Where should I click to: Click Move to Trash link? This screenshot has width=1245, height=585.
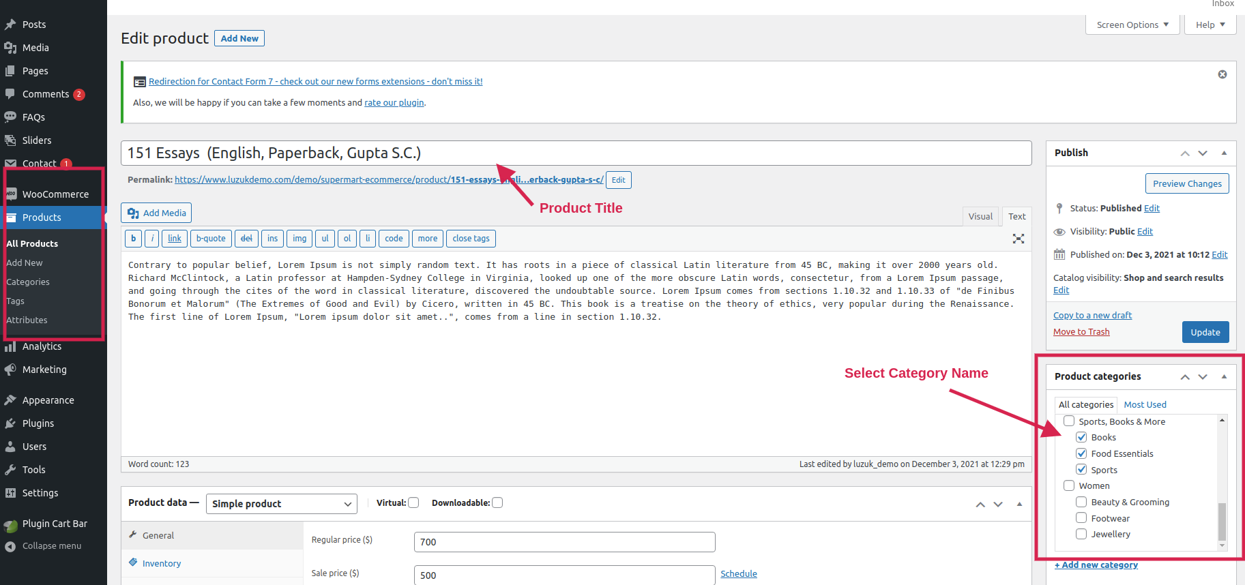[x=1081, y=332]
